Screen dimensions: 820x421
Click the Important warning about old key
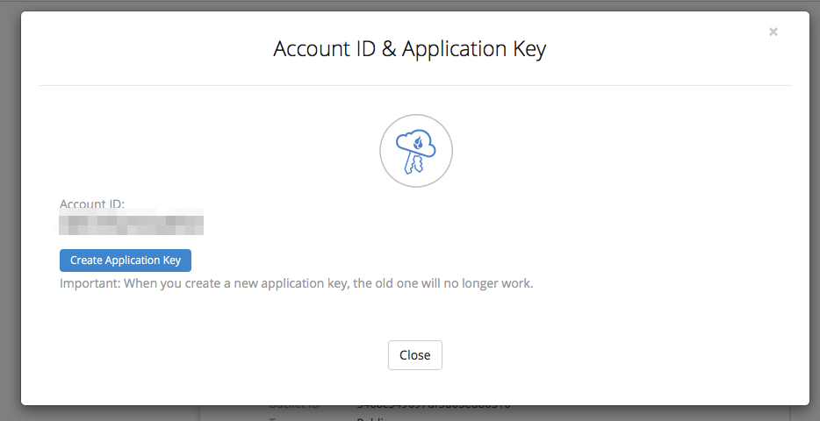(x=297, y=283)
